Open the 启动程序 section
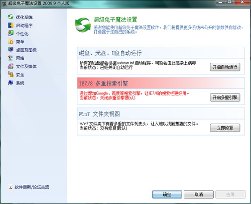This screenshot has width=251, height=204. [x=24, y=26]
